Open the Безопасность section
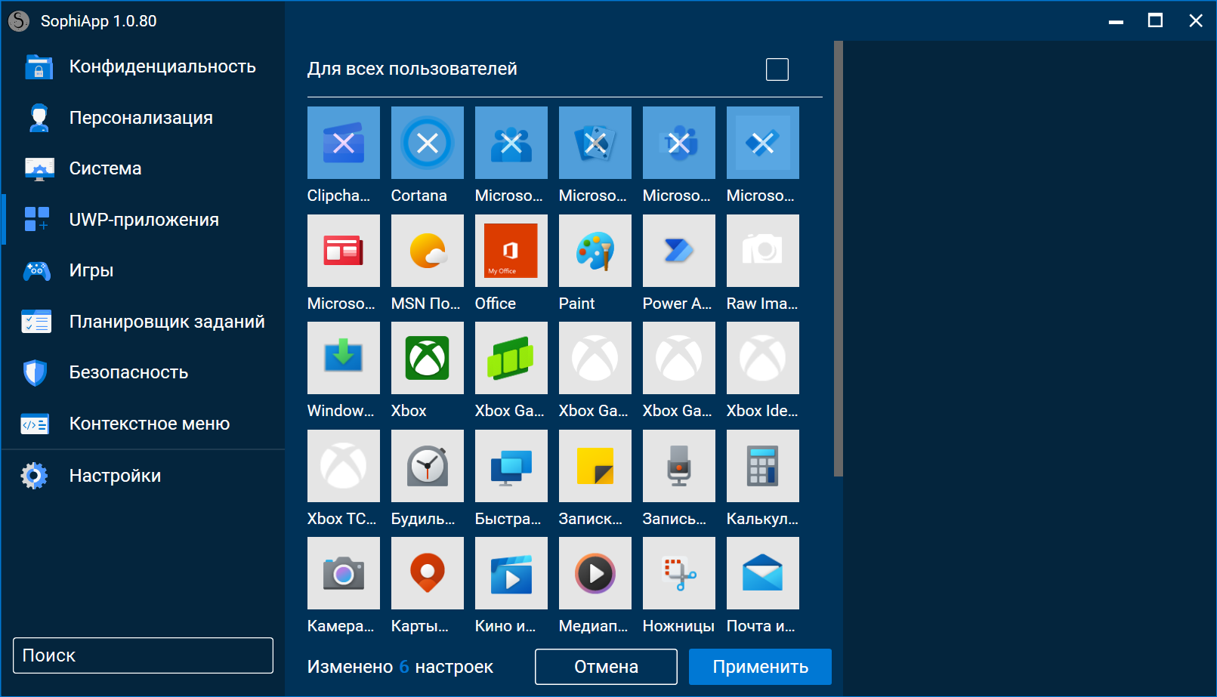This screenshot has width=1217, height=697. tap(144, 372)
